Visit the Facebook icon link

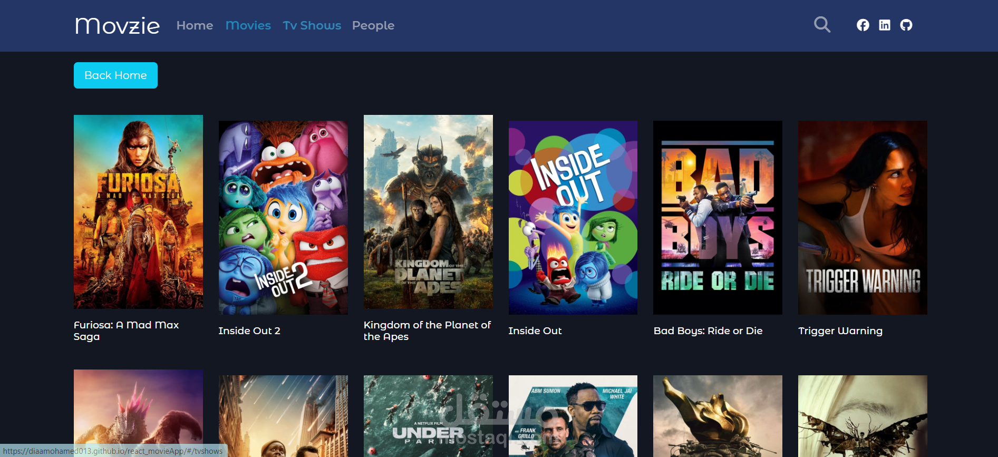[x=863, y=25]
